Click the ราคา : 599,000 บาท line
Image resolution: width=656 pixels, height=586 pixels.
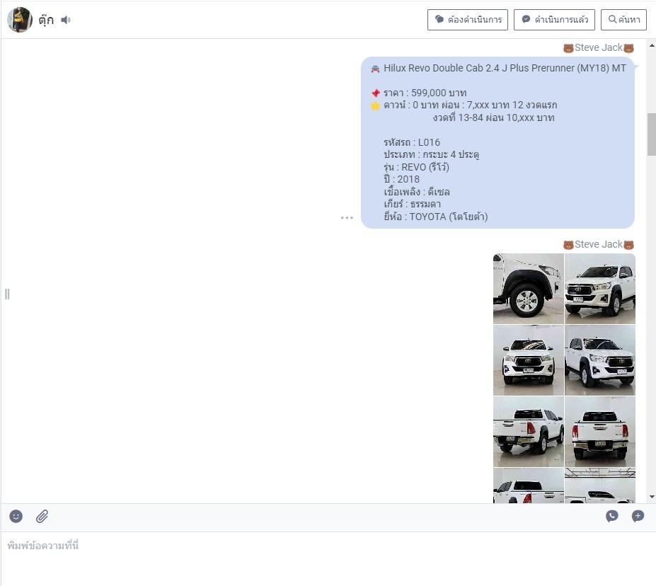[x=425, y=93]
